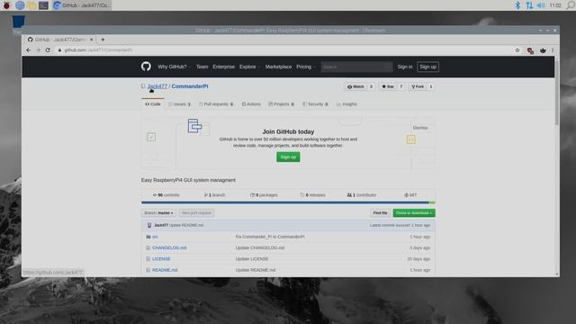576x324 pixels.
Task: Select the Code tab
Action: pyautogui.click(x=153, y=104)
